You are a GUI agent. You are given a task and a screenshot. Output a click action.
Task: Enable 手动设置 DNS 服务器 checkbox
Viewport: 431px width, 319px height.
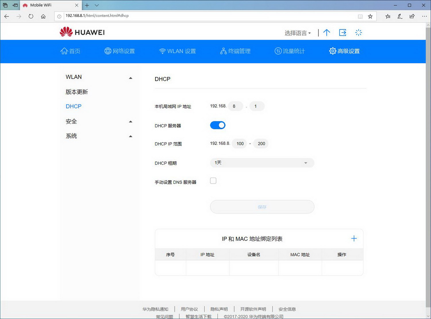click(x=213, y=180)
